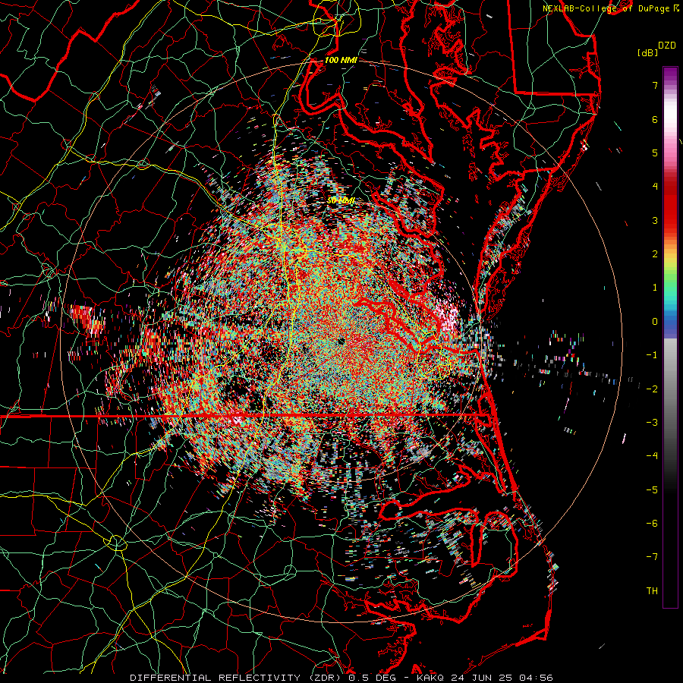Click the 4 dB scale label
Image resolution: width=683 pixels, height=683 pixels.
[x=655, y=187]
